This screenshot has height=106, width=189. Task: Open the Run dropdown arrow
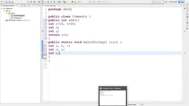click(62, 2)
